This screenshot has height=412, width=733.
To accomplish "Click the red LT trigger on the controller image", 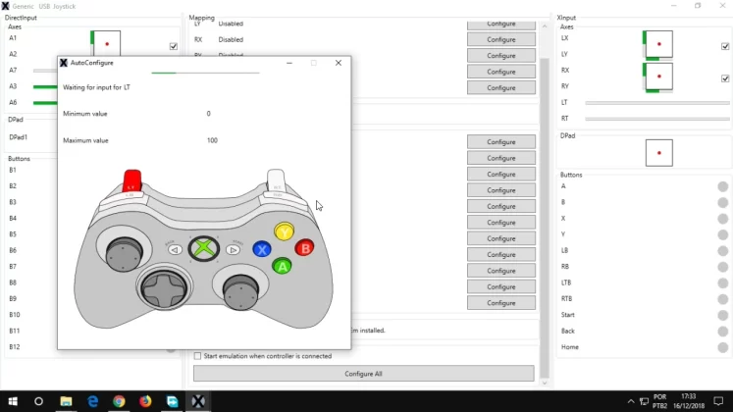I will click(132, 180).
